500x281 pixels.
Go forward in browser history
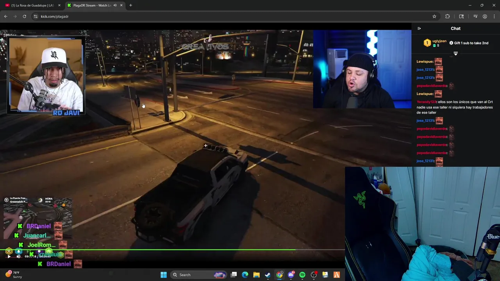click(15, 16)
